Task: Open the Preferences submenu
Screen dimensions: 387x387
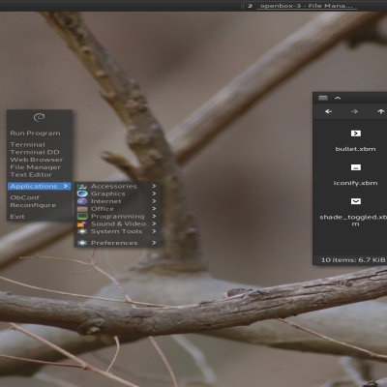Action: (117, 243)
